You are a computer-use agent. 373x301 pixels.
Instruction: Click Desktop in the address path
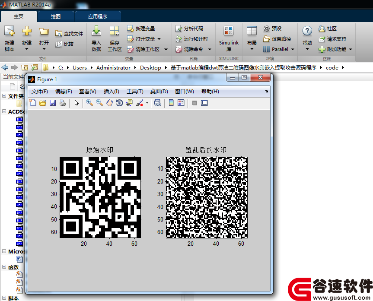(150, 68)
